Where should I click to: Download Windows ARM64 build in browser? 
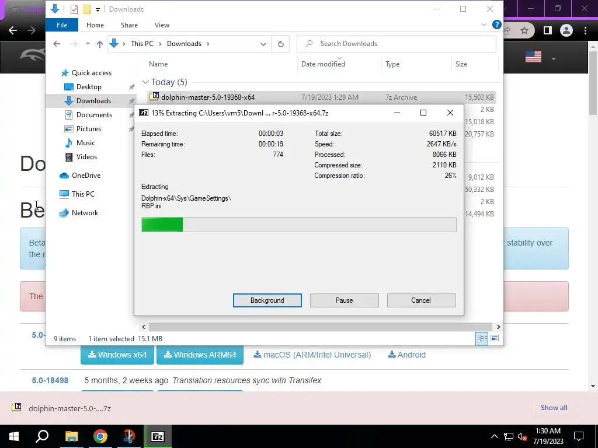click(x=200, y=355)
